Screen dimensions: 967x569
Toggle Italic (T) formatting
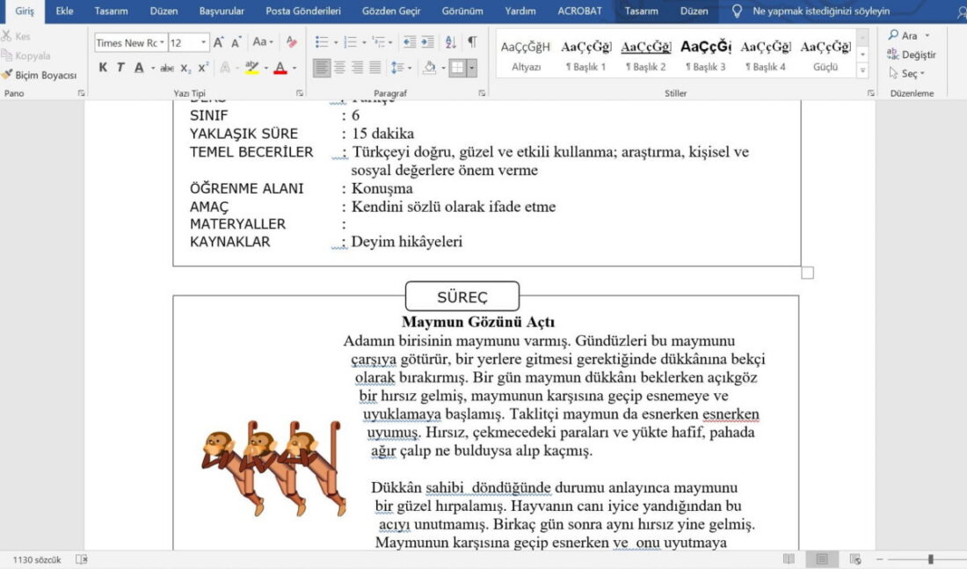(120, 68)
